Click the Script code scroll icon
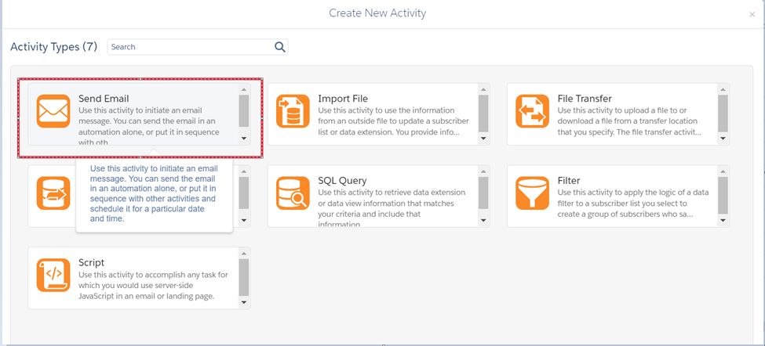 point(53,276)
